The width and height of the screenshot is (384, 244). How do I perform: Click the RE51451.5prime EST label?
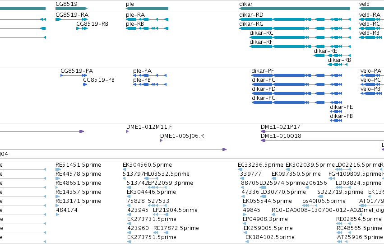pyautogui.click(x=78, y=165)
